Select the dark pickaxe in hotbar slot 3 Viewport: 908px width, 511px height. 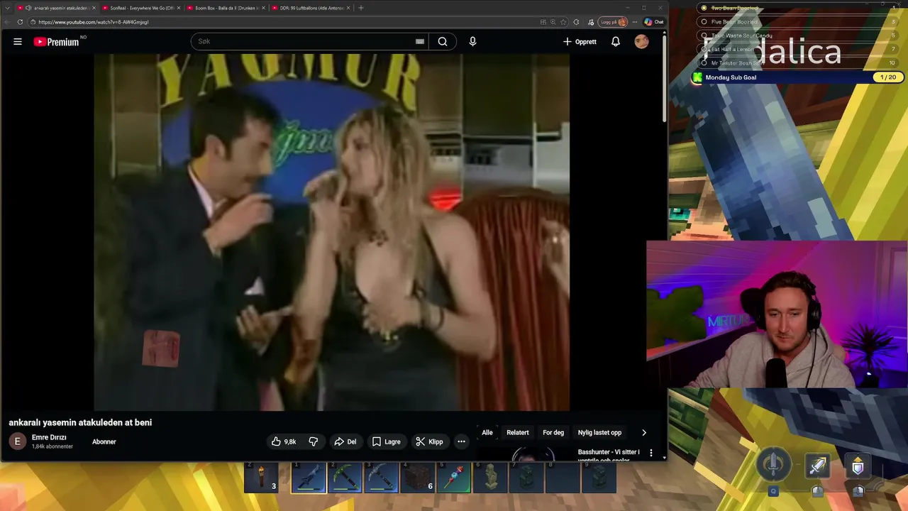tap(381, 478)
